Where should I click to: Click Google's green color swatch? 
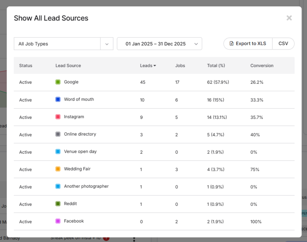pyautogui.click(x=58, y=82)
